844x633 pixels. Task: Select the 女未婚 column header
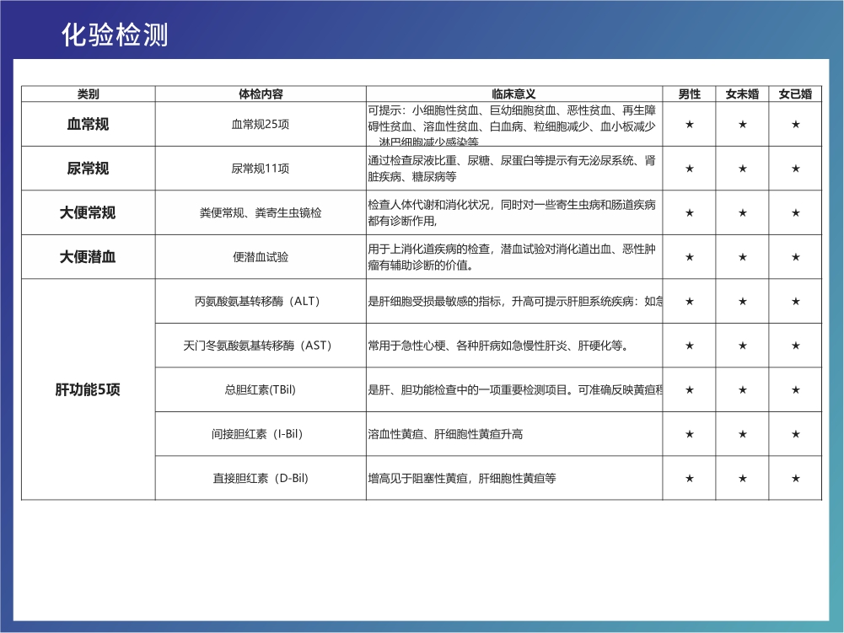742,94
